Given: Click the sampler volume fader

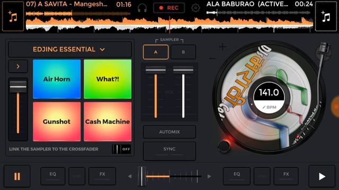Looking at the screenshot, I should tap(18, 87).
